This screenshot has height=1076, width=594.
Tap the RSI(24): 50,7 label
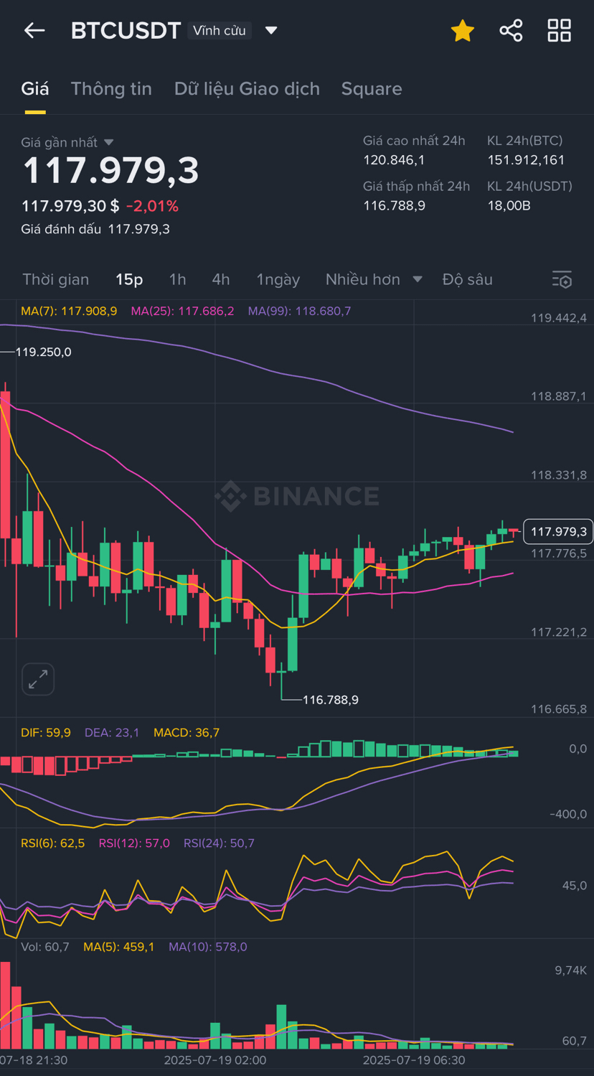click(x=219, y=843)
